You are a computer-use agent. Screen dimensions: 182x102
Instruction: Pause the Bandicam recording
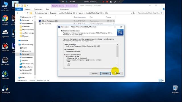[x=103, y=2]
